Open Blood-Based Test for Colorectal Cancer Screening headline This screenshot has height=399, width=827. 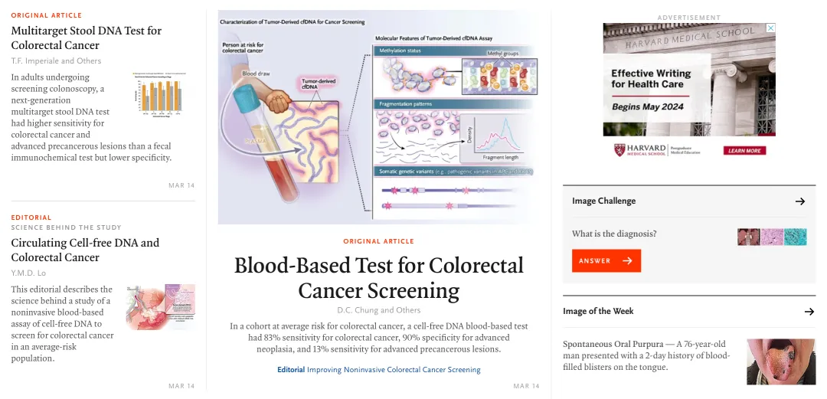(379, 277)
